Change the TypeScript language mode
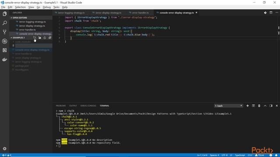 (240, 155)
